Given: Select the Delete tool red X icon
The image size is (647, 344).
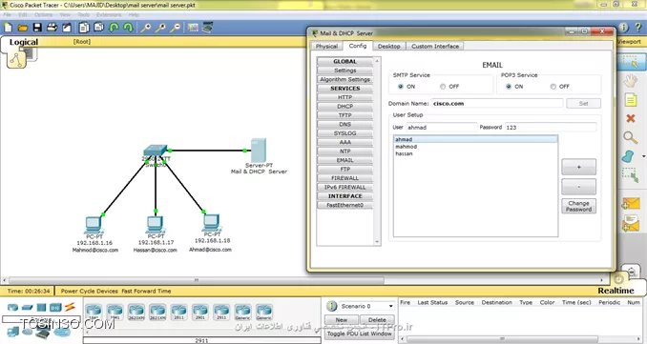Looking at the screenshot, I should tap(631, 119).
